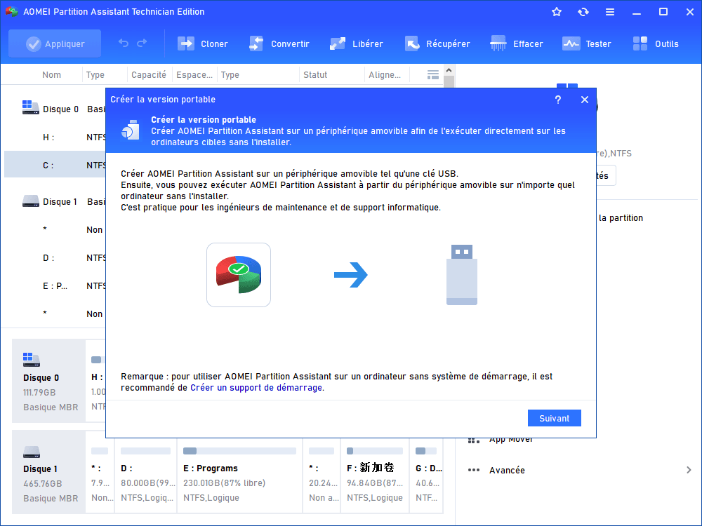This screenshot has width=702, height=526.
Task: Open the hamburger menu in title bar
Action: click(x=610, y=12)
